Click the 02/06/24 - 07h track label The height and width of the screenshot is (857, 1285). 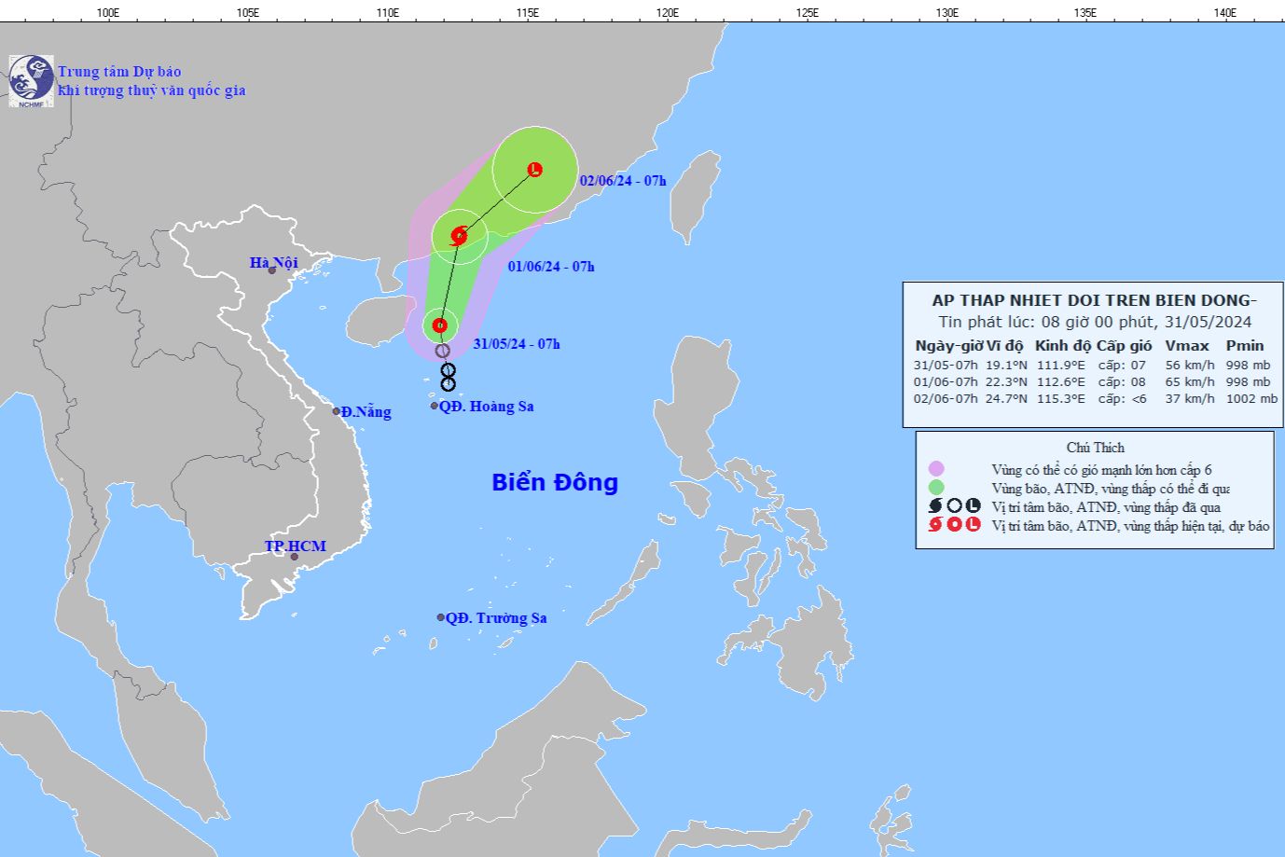(x=623, y=181)
